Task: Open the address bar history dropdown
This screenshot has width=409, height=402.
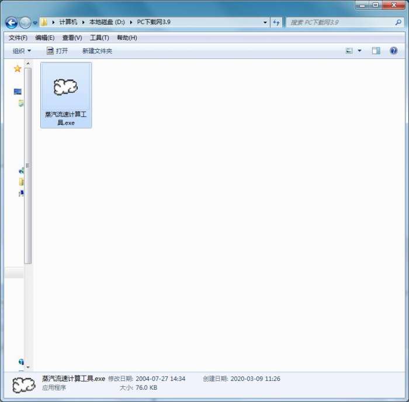Action: [265, 22]
